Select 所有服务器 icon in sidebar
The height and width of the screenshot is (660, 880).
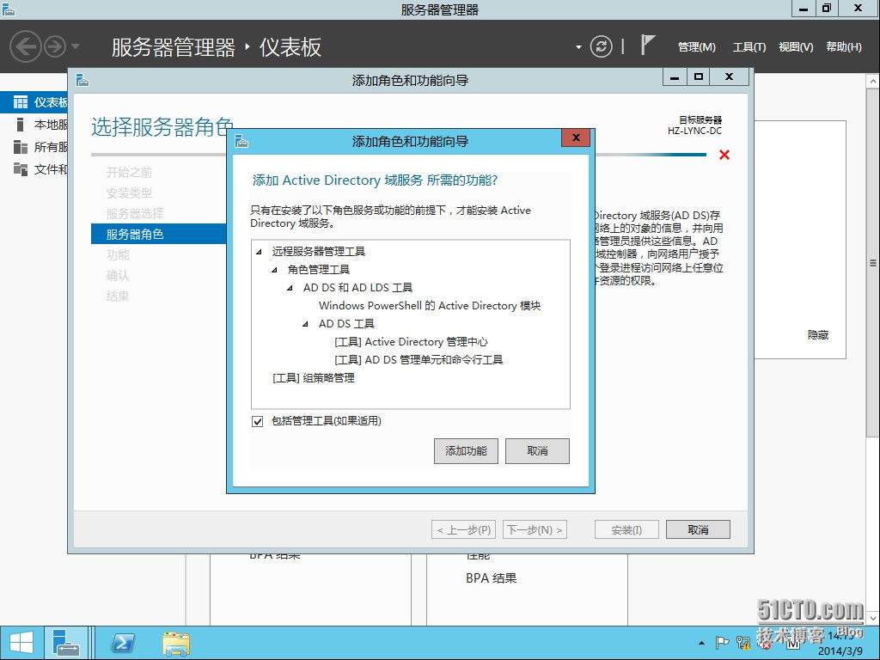click(21, 147)
